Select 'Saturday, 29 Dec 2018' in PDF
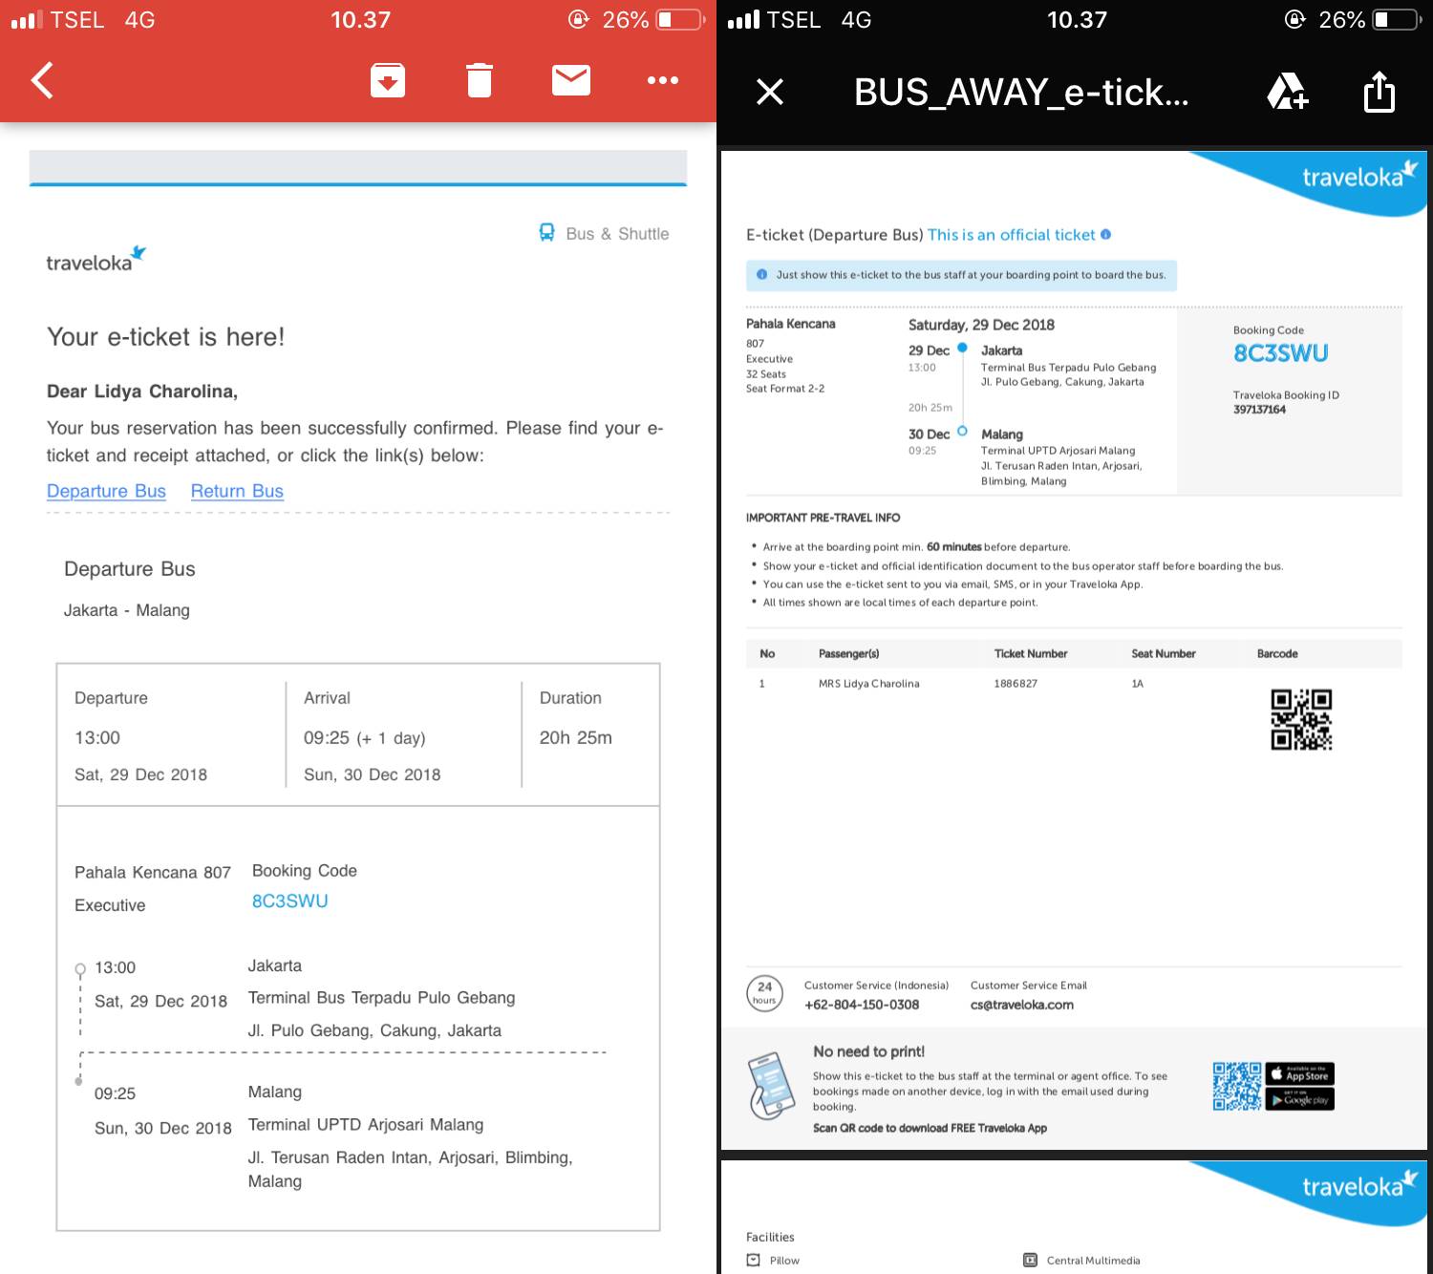The image size is (1433, 1274). point(981,325)
